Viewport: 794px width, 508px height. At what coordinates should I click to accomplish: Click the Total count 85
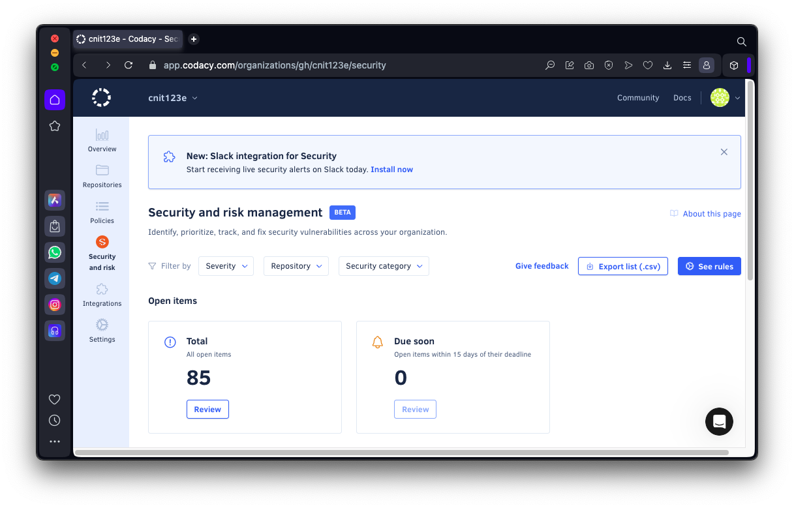tap(198, 378)
